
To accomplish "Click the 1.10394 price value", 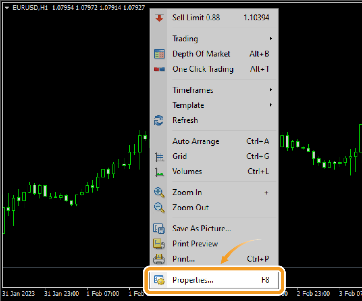I will [256, 18].
